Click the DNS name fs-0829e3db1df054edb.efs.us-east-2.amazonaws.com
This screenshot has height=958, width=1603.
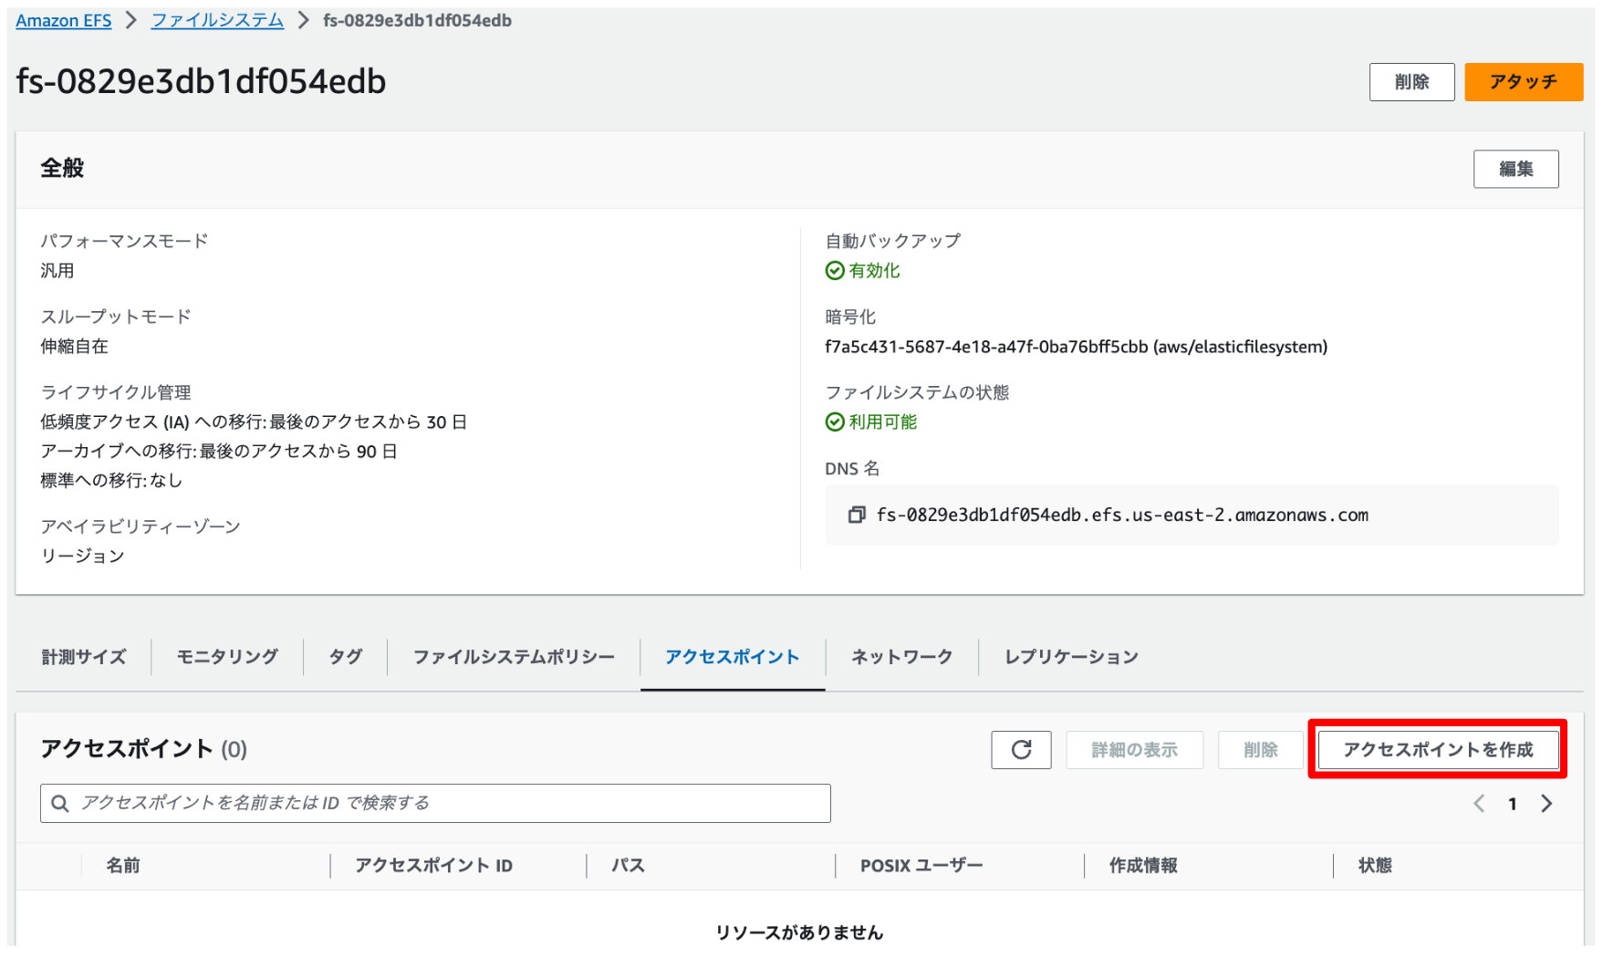click(x=1122, y=515)
